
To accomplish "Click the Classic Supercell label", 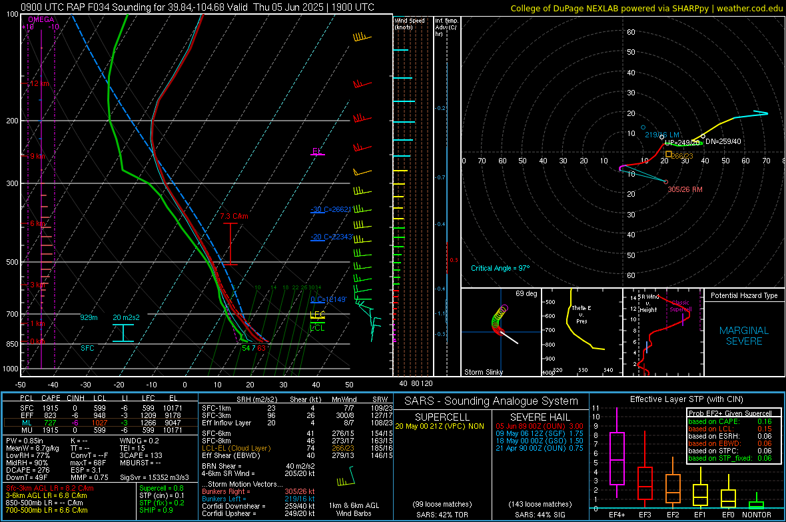I will click(x=681, y=306).
